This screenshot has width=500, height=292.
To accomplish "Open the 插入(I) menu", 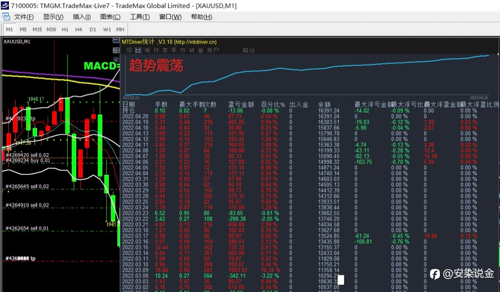I will point(82,17).
